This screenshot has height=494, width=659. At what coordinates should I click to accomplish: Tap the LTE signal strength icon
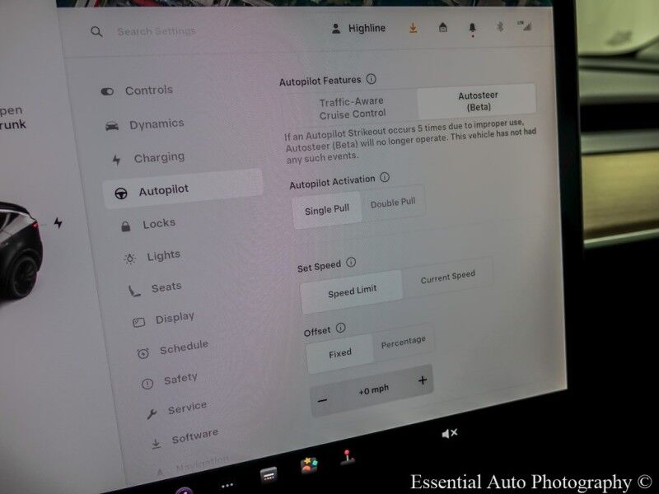click(x=525, y=26)
